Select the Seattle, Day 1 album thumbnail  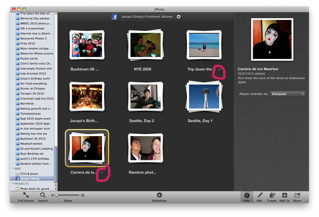(204, 97)
